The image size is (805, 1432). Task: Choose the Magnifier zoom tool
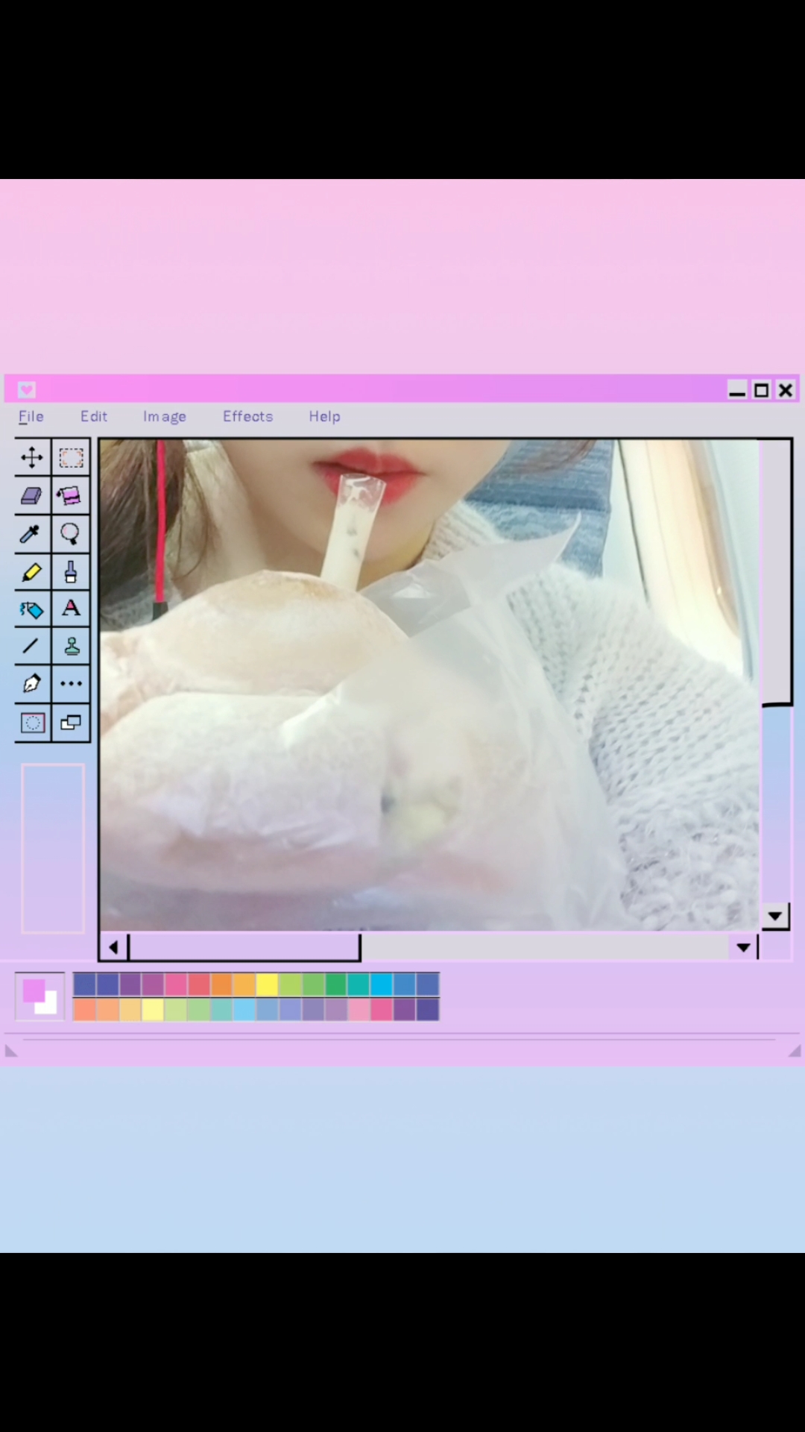[x=71, y=534]
